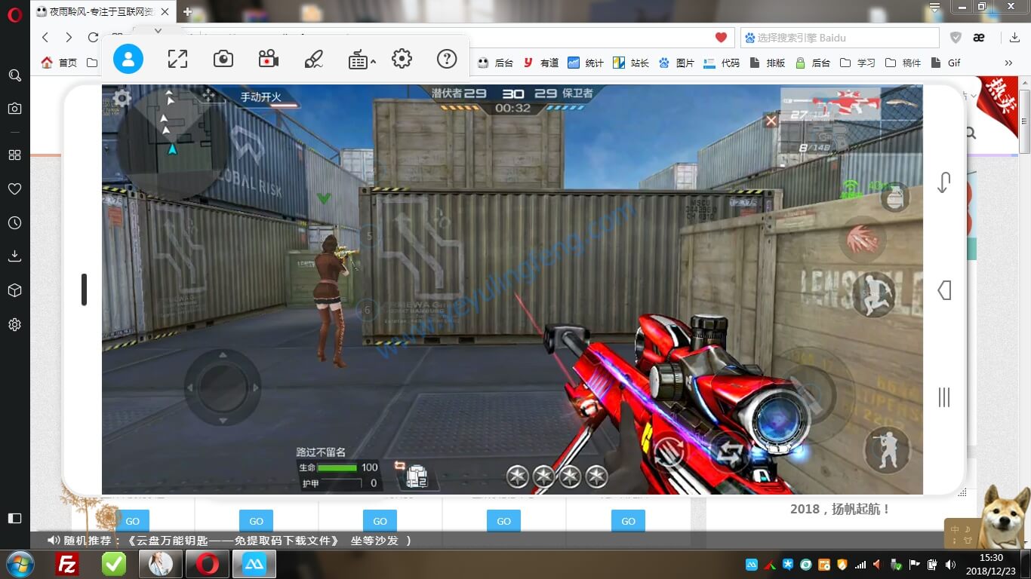Open the Opera tab menu icon

pos(935,8)
